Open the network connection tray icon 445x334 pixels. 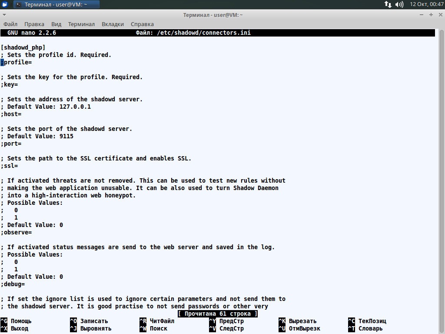(x=388, y=4)
